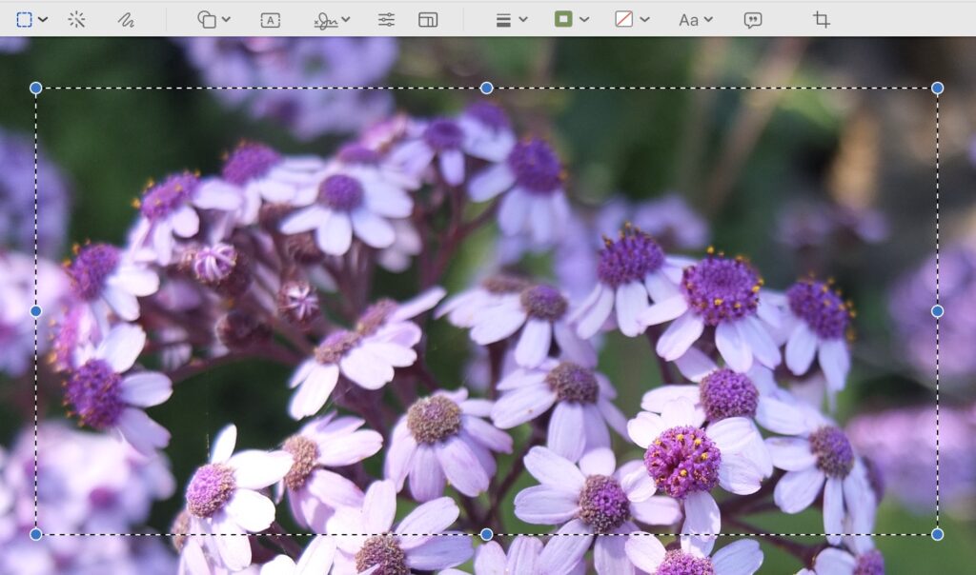This screenshot has height=575, width=976.
Task: Click the bottom-right selection handle
Action: (x=938, y=534)
